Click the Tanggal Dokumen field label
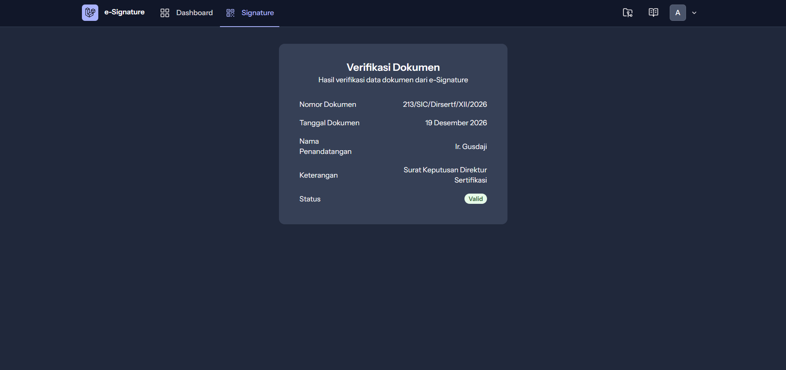 click(x=329, y=123)
